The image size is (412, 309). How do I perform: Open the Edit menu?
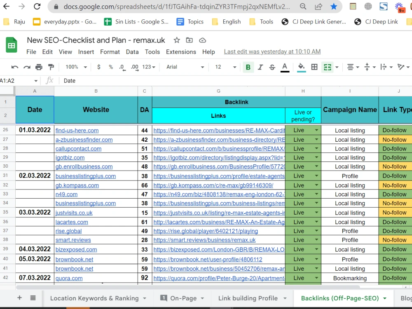tap(47, 52)
